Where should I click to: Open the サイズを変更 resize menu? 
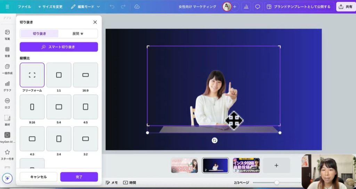click(50, 7)
